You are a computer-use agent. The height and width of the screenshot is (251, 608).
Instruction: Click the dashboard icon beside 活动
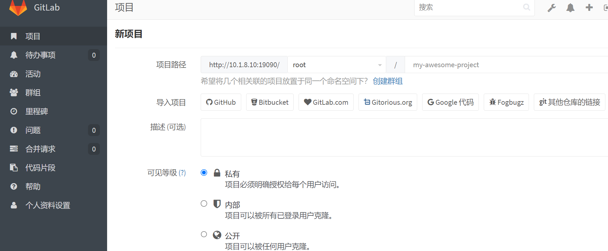(x=14, y=74)
